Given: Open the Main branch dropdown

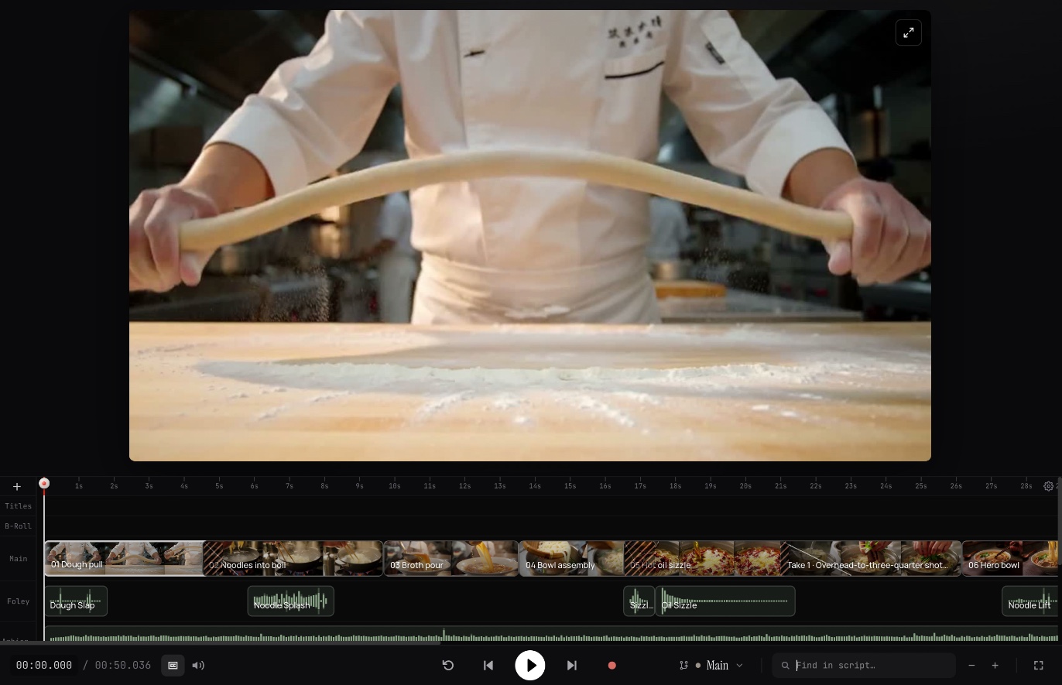Looking at the screenshot, I should (x=711, y=665).
